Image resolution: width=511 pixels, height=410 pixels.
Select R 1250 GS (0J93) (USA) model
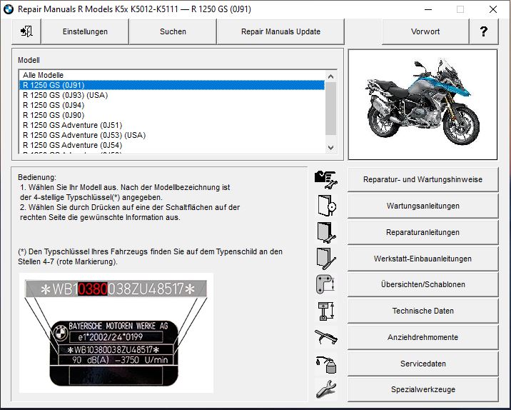click(x=65, y=95)
